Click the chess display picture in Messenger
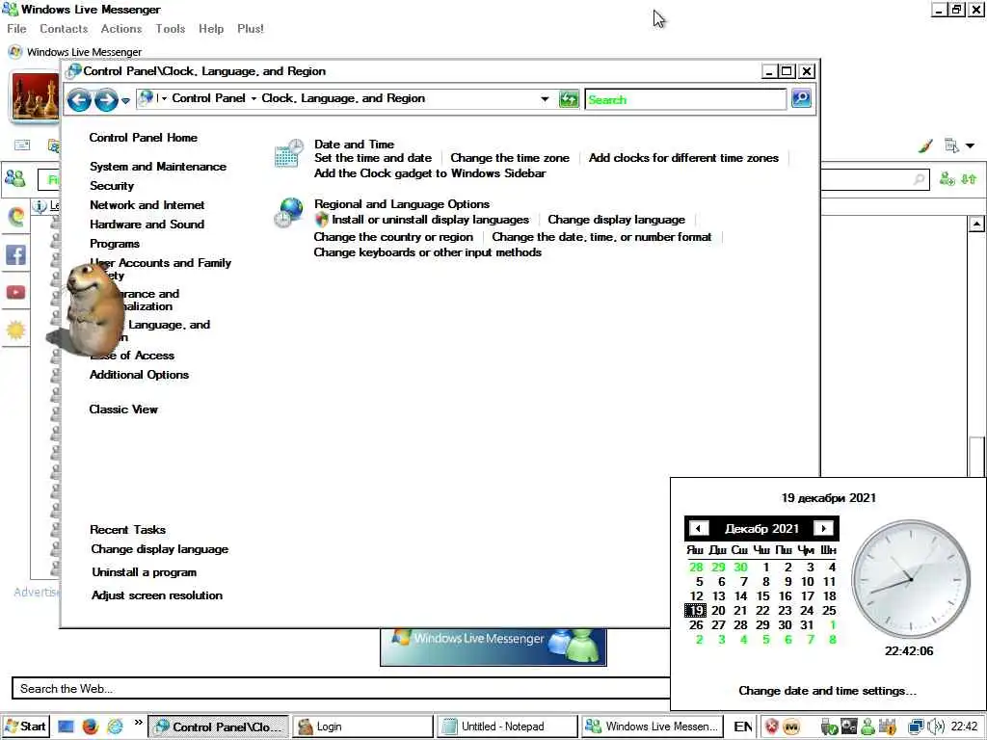Image resolution: width=987 pixels, height=740 pixels. pos(36,97)
